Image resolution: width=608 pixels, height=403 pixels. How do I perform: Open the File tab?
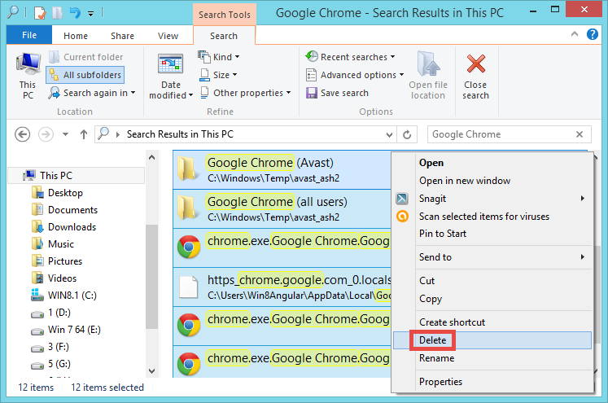point(29,35)
